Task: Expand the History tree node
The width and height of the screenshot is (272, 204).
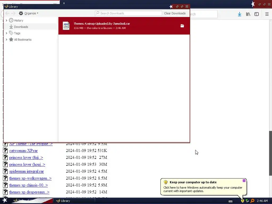Action: (x=7, y=20)
